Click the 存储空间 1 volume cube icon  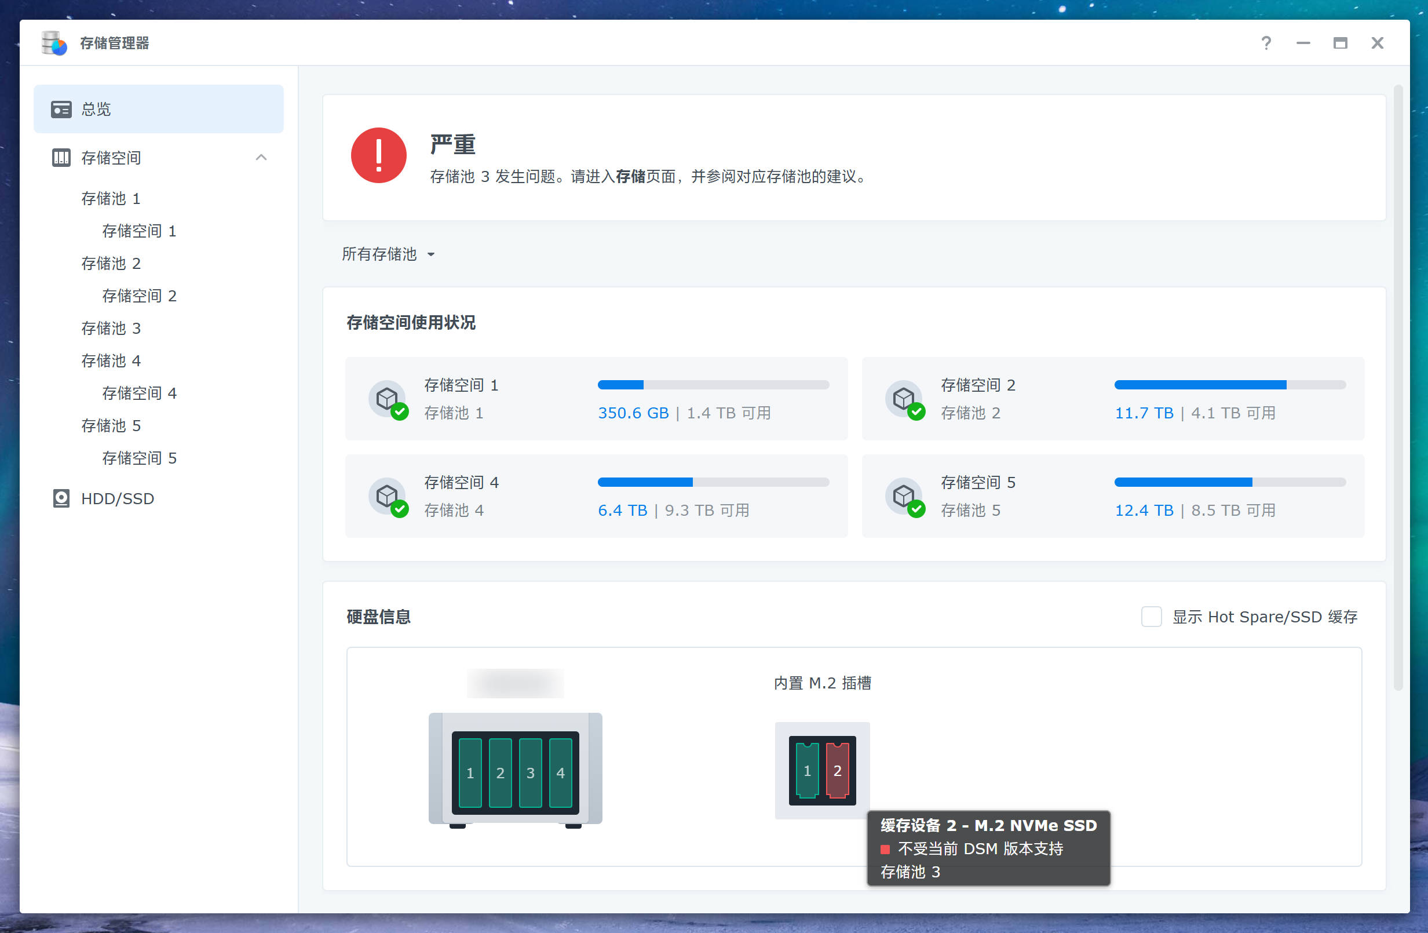[387, 399]
